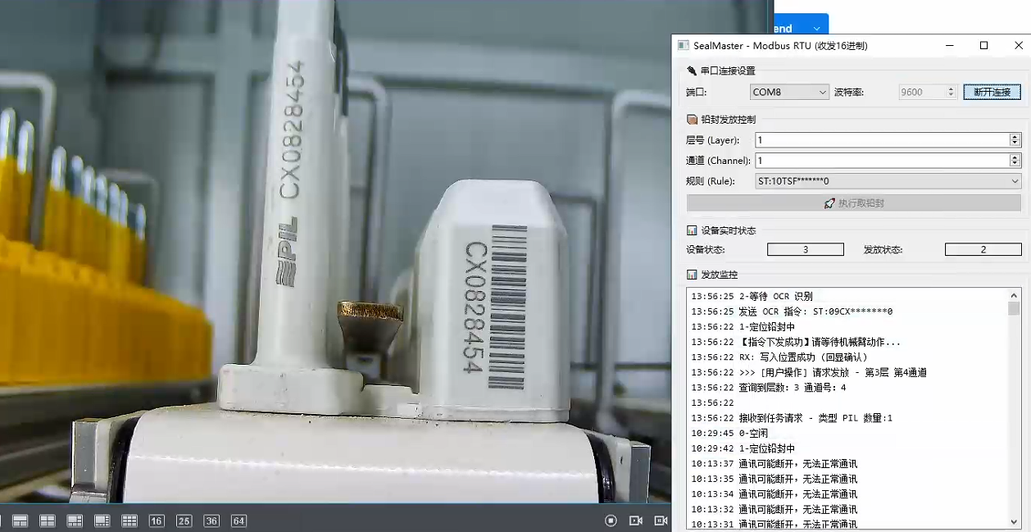1031x532 pixels.
Task: Click the 断开连接 disconnect button
Action: tap(992, 92)
